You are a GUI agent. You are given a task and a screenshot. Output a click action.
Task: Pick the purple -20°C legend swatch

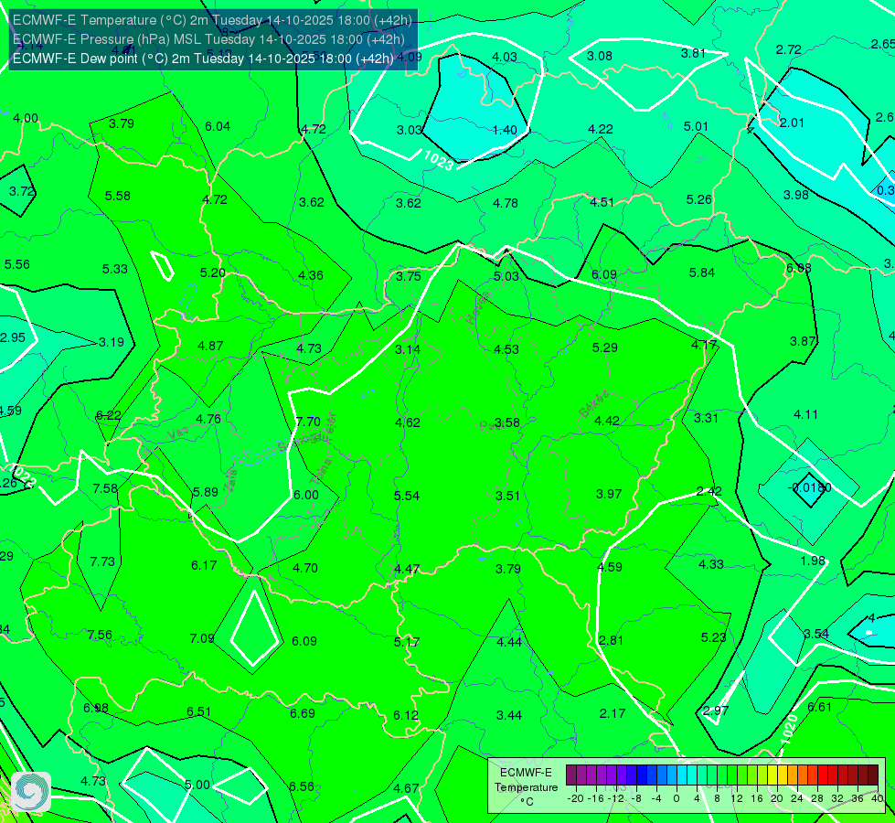click(x=571, y=775)
